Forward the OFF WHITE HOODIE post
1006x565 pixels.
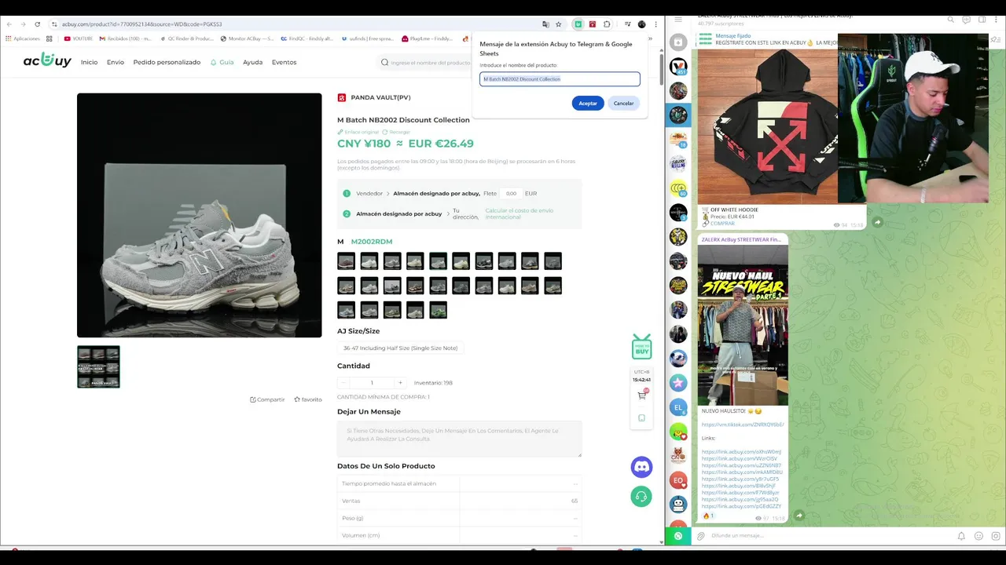tap(877, 222)
